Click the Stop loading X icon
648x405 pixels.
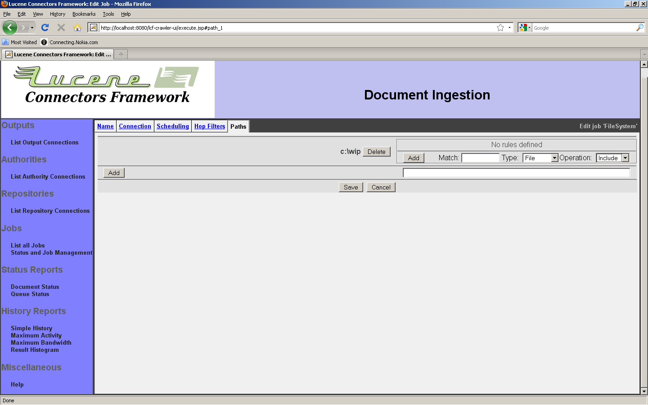[x=61, y=27]
